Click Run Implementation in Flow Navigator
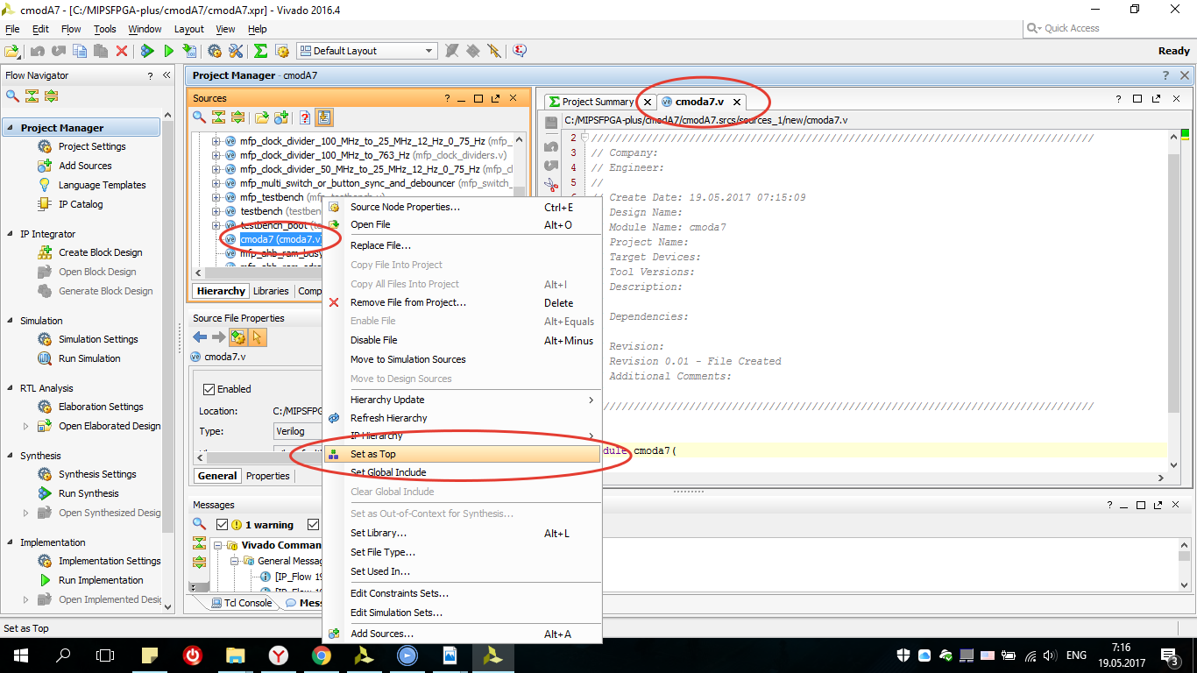Viewport: 1197px width, 673px height. (101, 580)
